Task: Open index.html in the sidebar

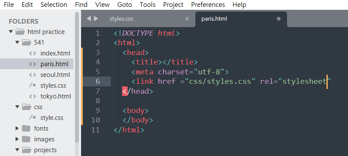Action: (55, 53)
